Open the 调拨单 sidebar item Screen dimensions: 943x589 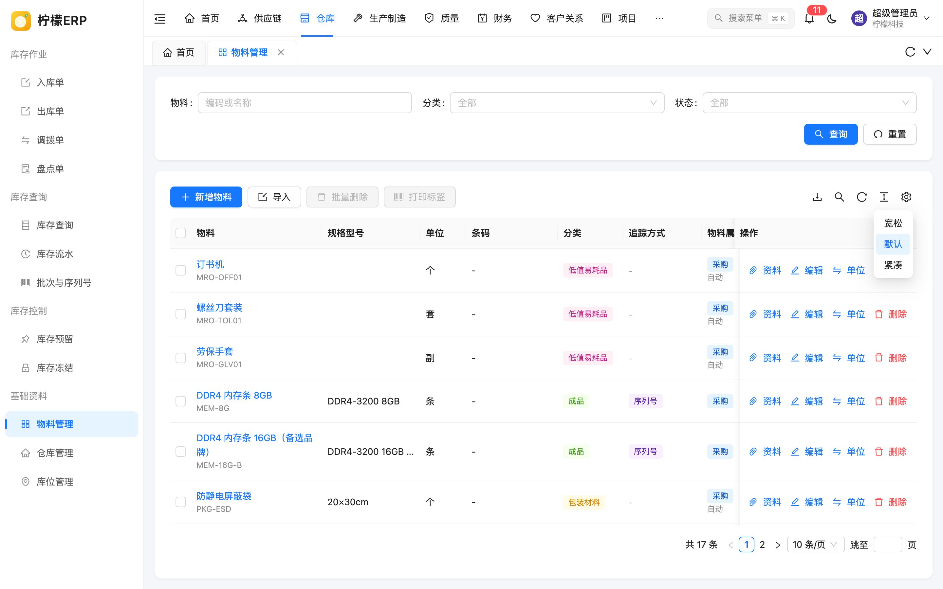pyautogui.click(x=72, y=140)
